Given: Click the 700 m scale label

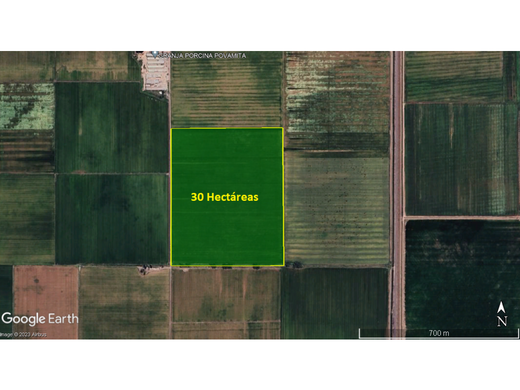Looking at the screenshot, I should coord(439,333).
